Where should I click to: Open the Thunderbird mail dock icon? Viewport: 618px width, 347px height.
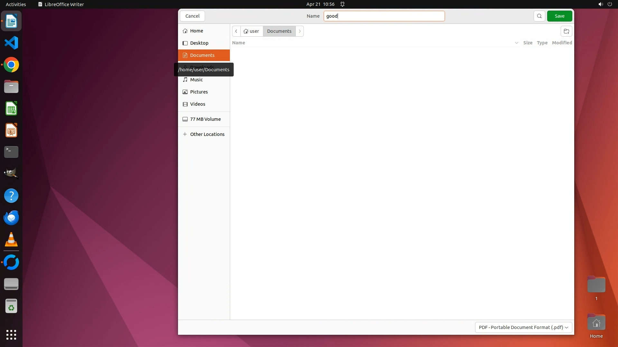[x=11, y=218]
